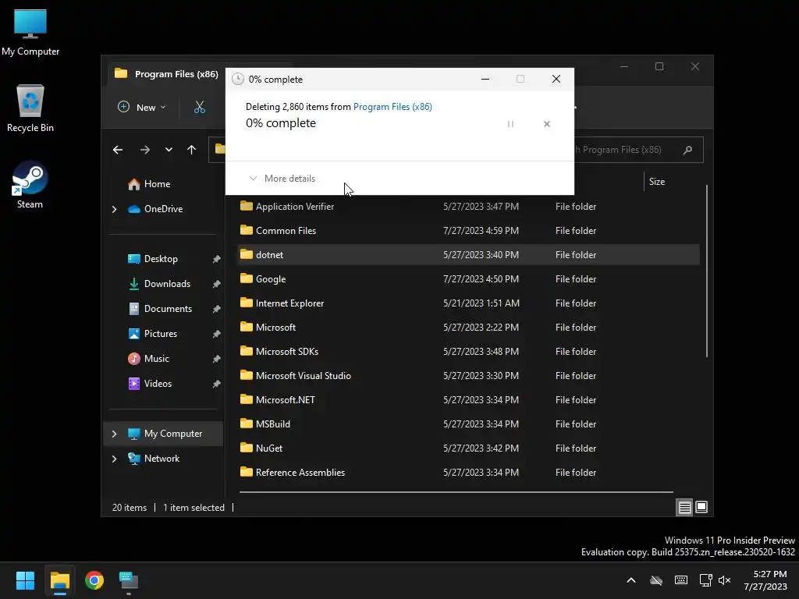
Task: Cancel the delete operation with X
Action: pos(547,124)
